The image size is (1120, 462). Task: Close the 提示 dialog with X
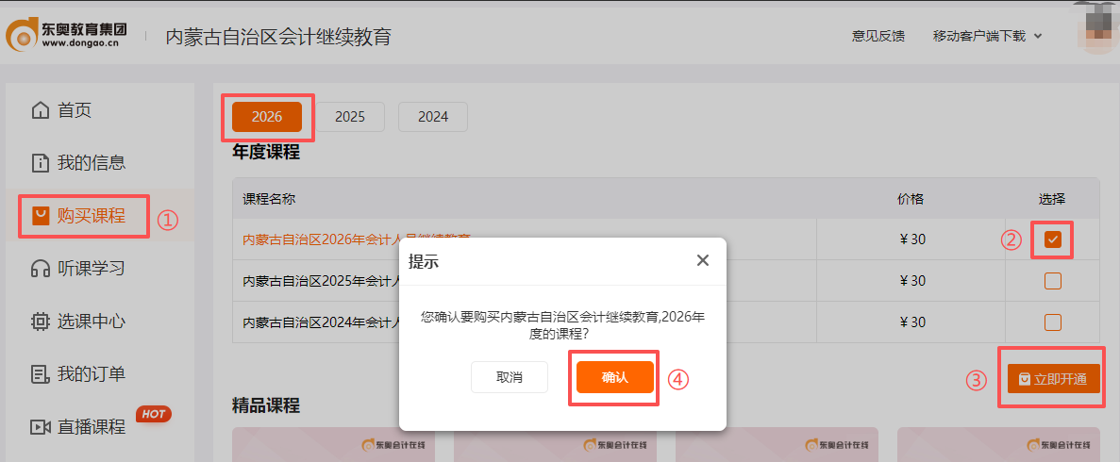click(703, 260)
